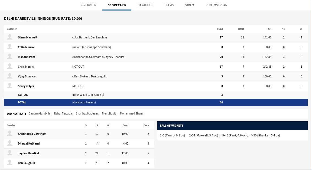
Task: Click the 6s column header
Action: click(301, 29)
